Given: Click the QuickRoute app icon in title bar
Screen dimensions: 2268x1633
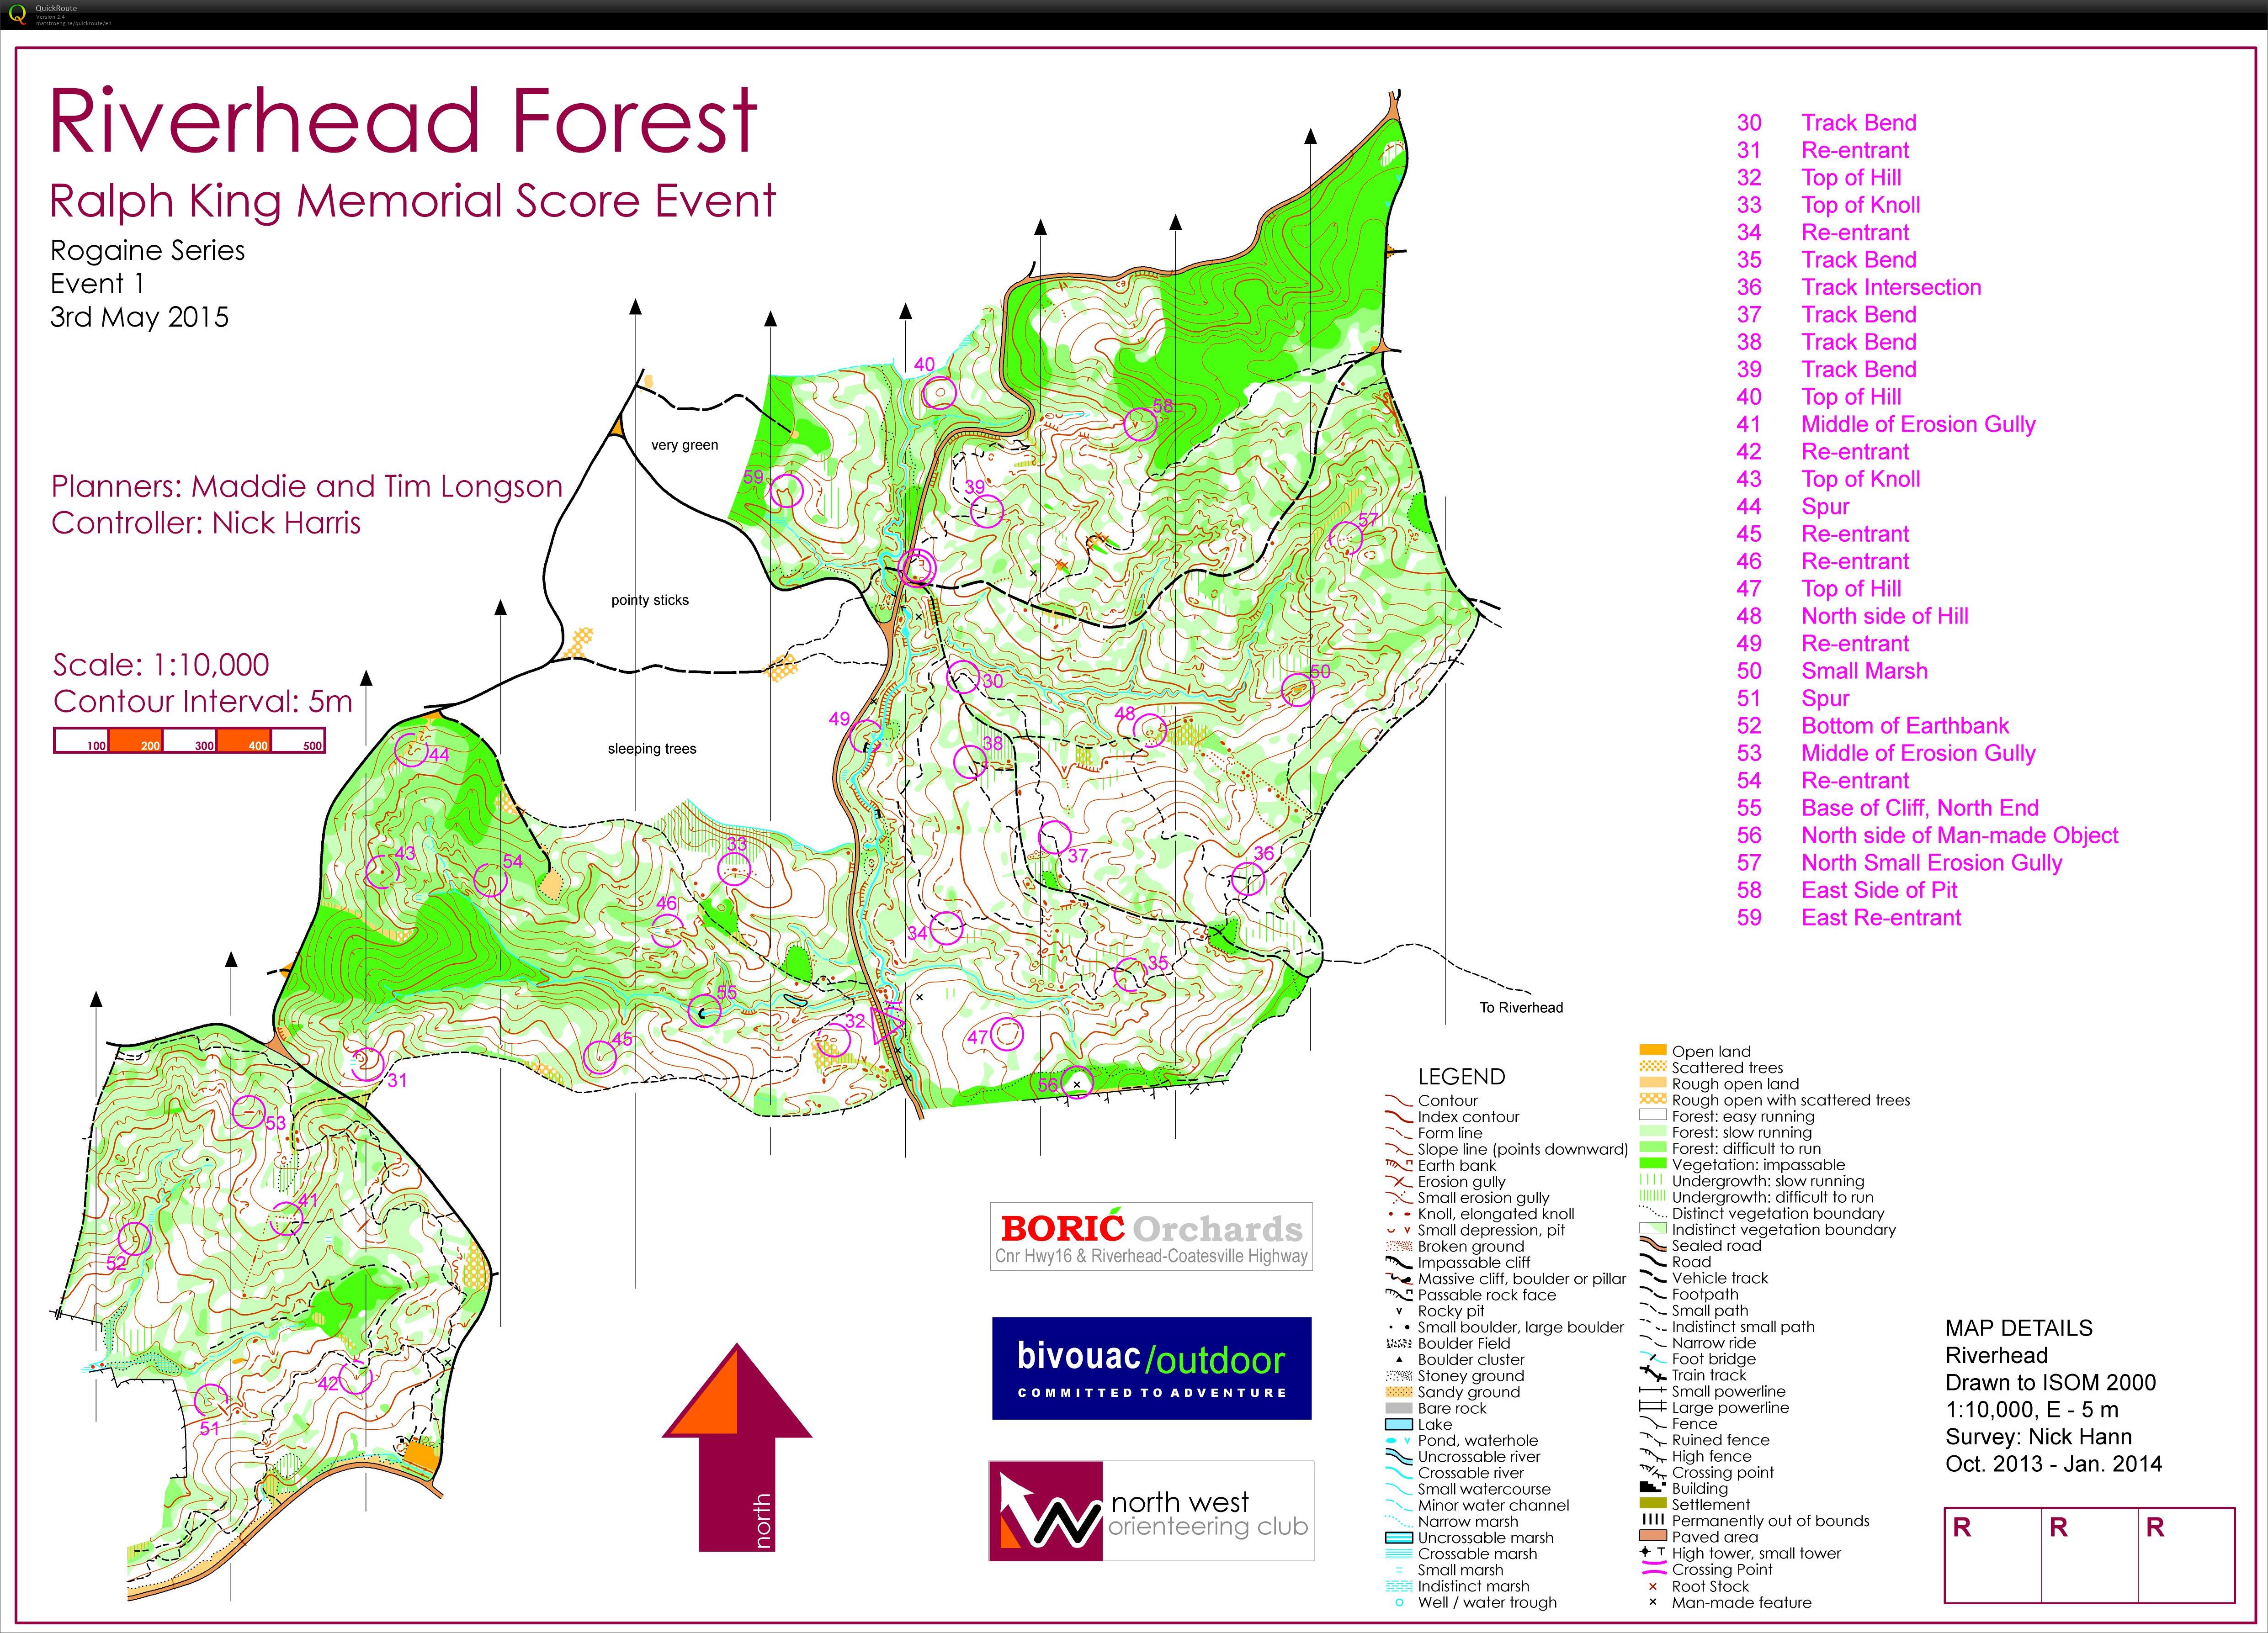Looking at the screenshot, I should click(x=17, y=14).
